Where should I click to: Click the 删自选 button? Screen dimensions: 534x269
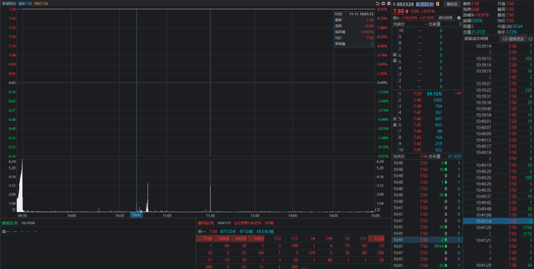452,4
